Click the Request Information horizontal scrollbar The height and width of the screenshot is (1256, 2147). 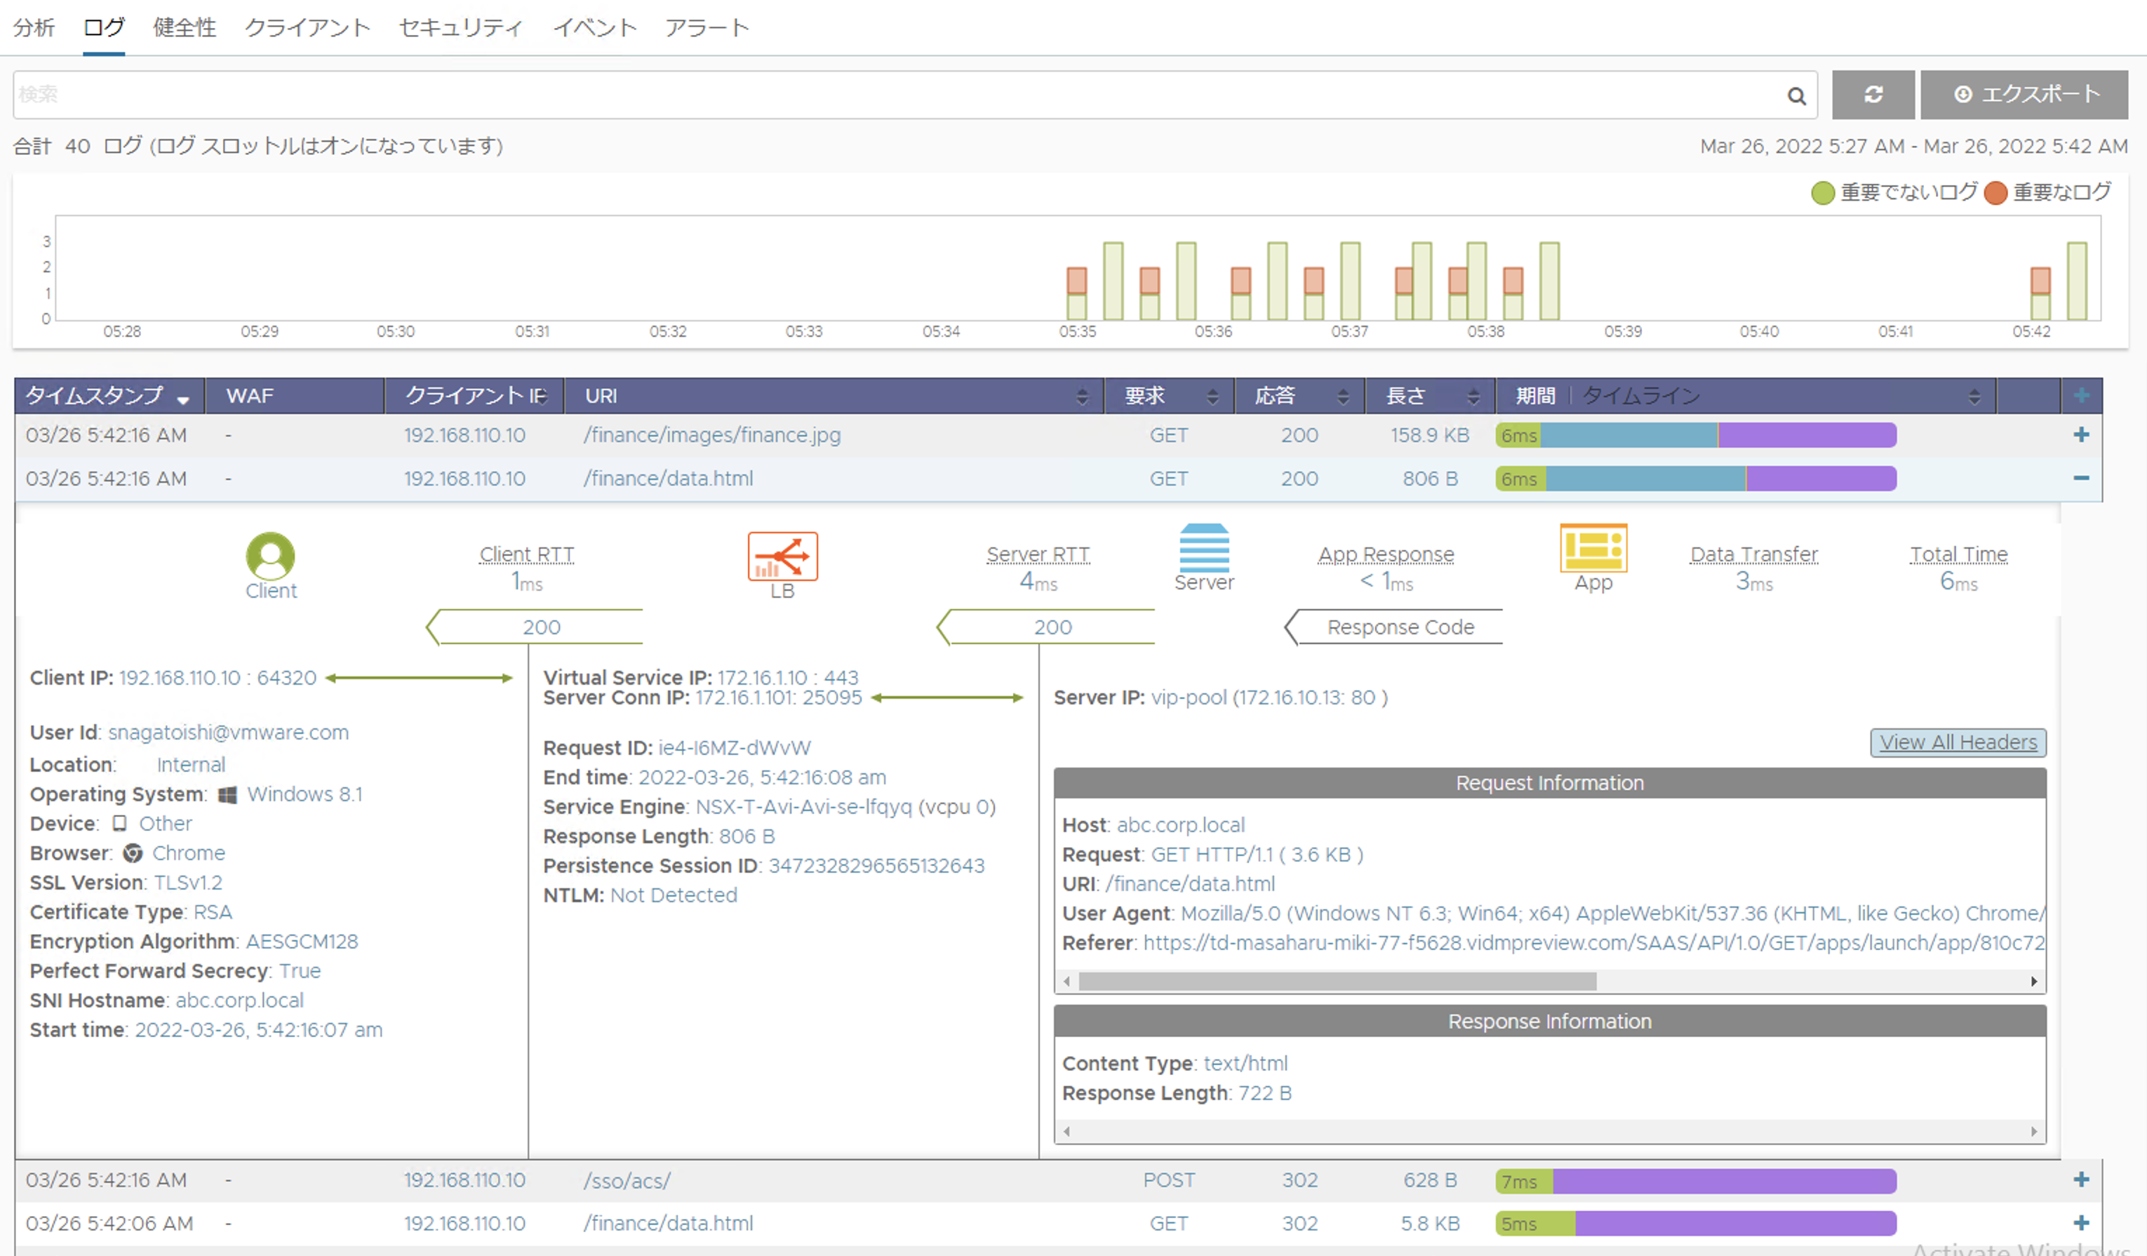tap(1336, 982)
